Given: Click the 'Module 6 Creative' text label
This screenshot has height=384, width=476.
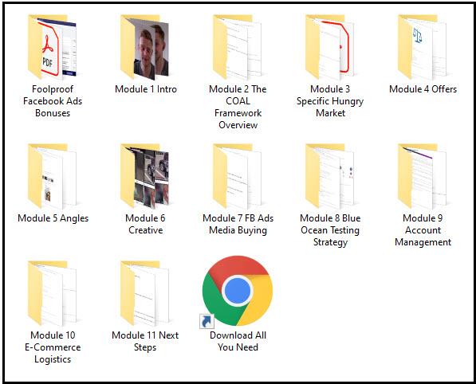Looking at the screenshot, I should coord(145,224).
